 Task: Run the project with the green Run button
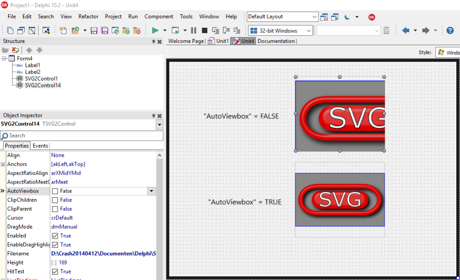coord(155,30)
